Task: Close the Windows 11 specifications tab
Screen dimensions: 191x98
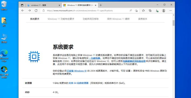Action: tap(95, 5)
